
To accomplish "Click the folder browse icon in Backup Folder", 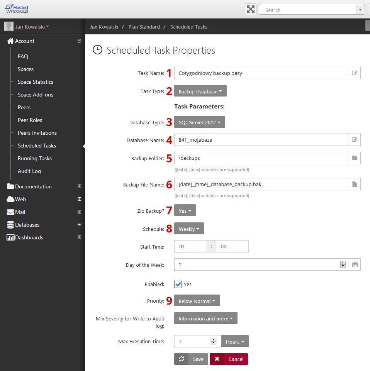I will click(355, 158).
